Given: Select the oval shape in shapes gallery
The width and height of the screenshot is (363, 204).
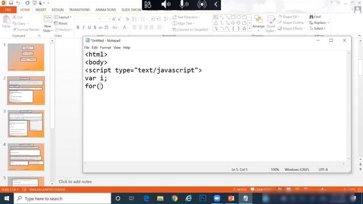Looking at the screenshot, I should [239, 17].
